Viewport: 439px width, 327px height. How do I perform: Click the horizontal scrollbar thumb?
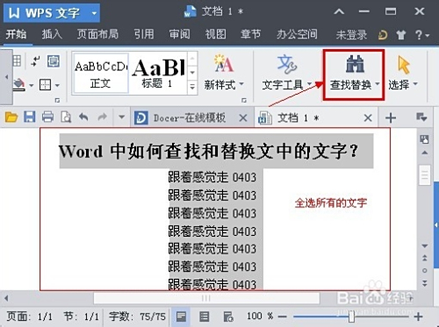point(206,298)
